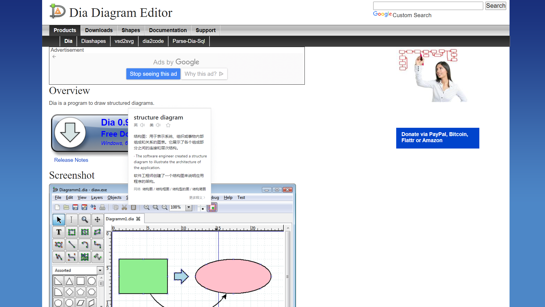Screen dimensions: 545x307
Task: Open the Help menu in Dia
Action: [228, 197]
